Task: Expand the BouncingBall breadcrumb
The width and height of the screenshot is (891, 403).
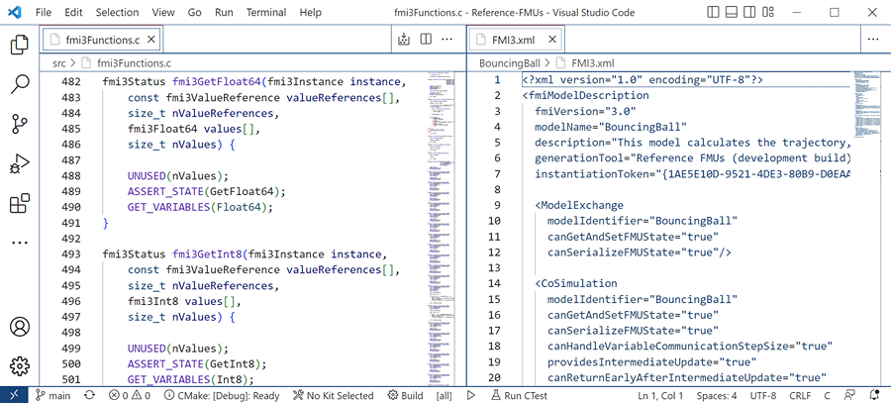Action: [510, 63]
